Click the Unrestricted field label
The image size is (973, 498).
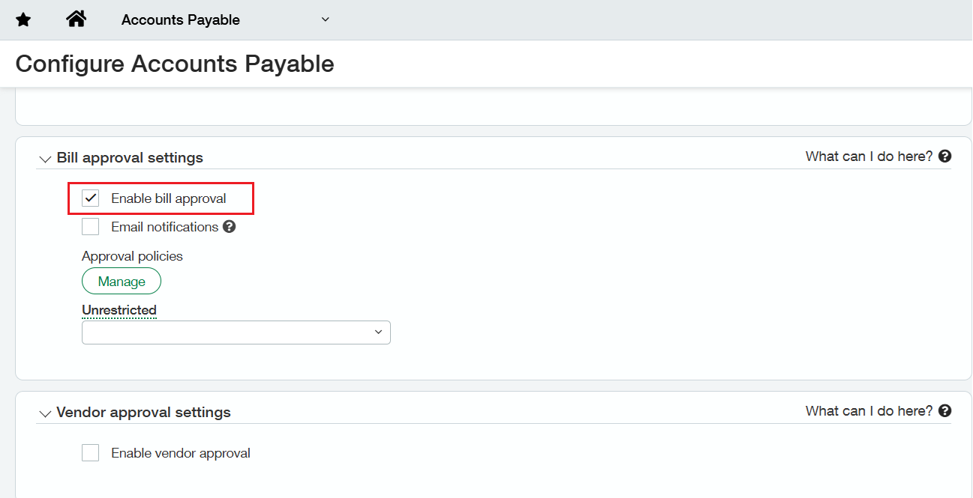click(119, 310)
